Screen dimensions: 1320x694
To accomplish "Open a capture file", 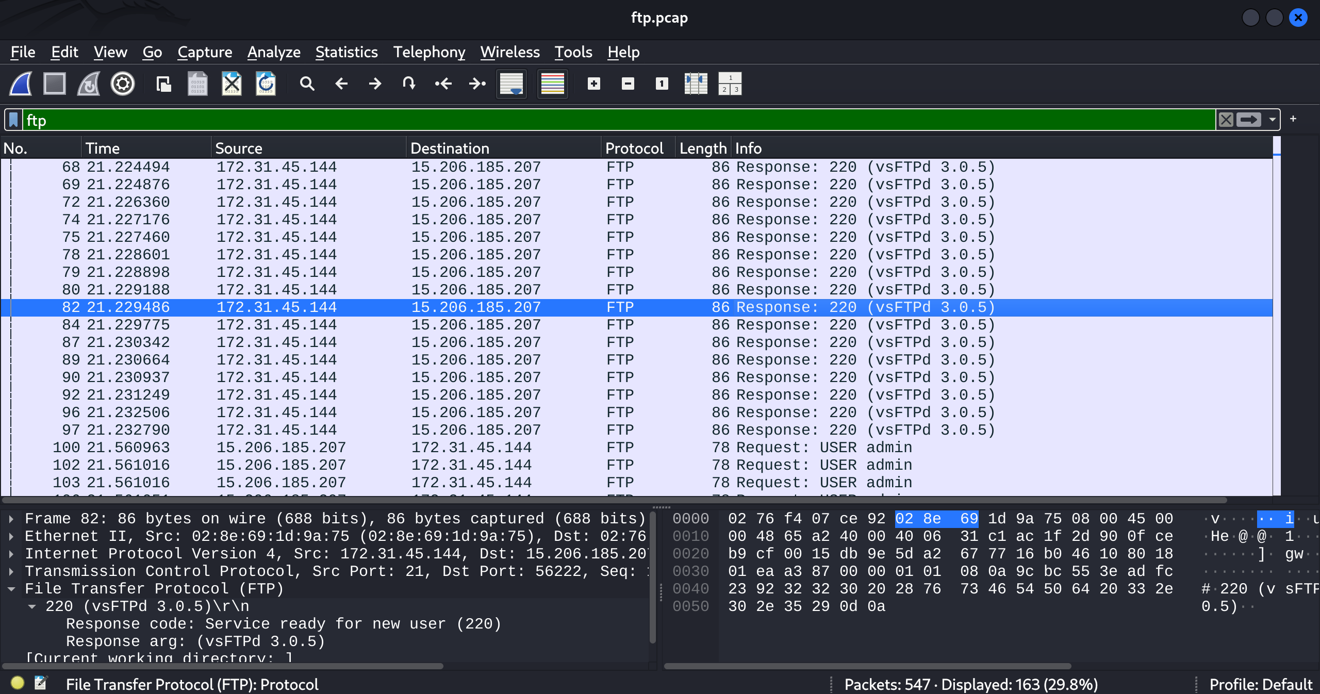I will click(x=164, y=84).
